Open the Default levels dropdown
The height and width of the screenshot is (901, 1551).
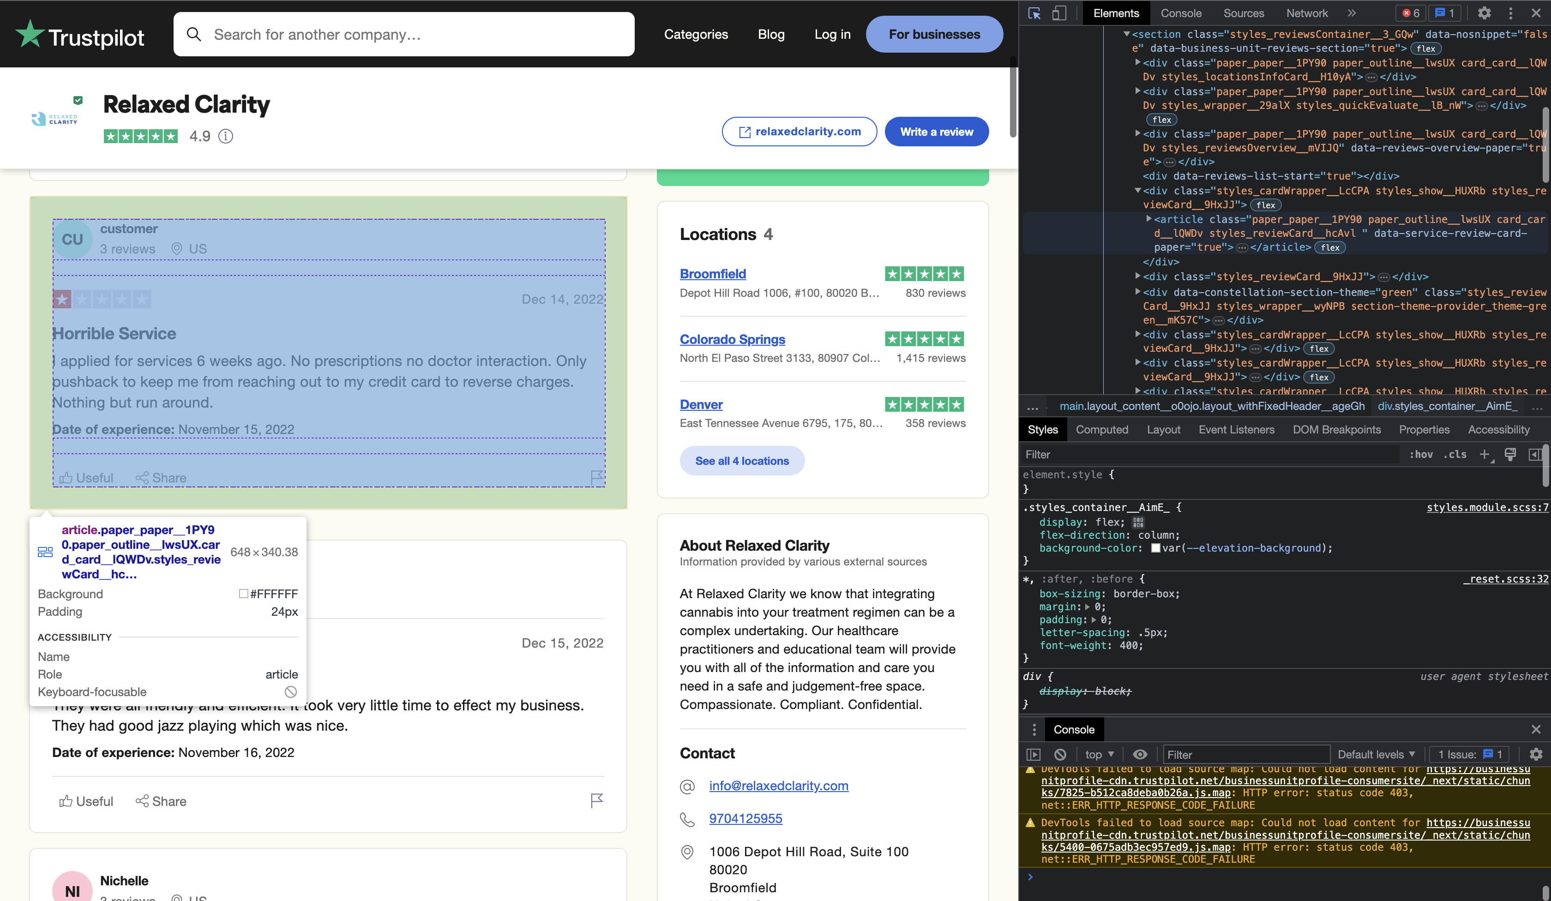coord(1376,754)
